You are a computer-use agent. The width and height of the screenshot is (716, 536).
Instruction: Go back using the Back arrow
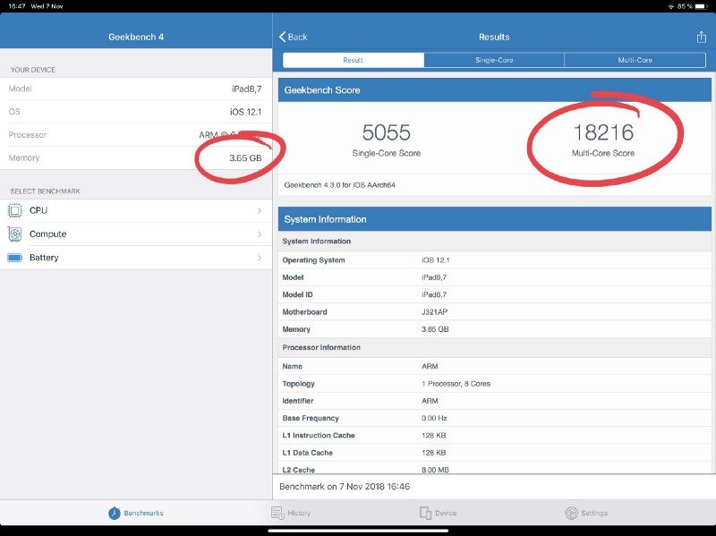pyautogui.click(x=294, y=37)
